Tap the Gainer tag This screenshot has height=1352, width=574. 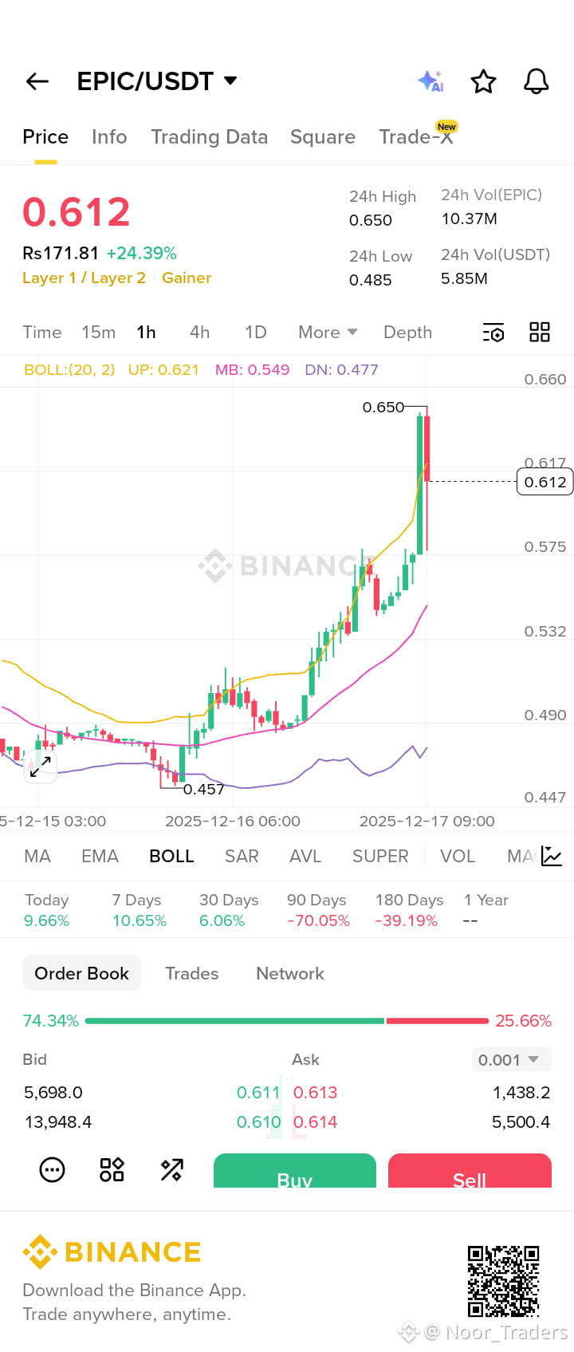(187, 278)
